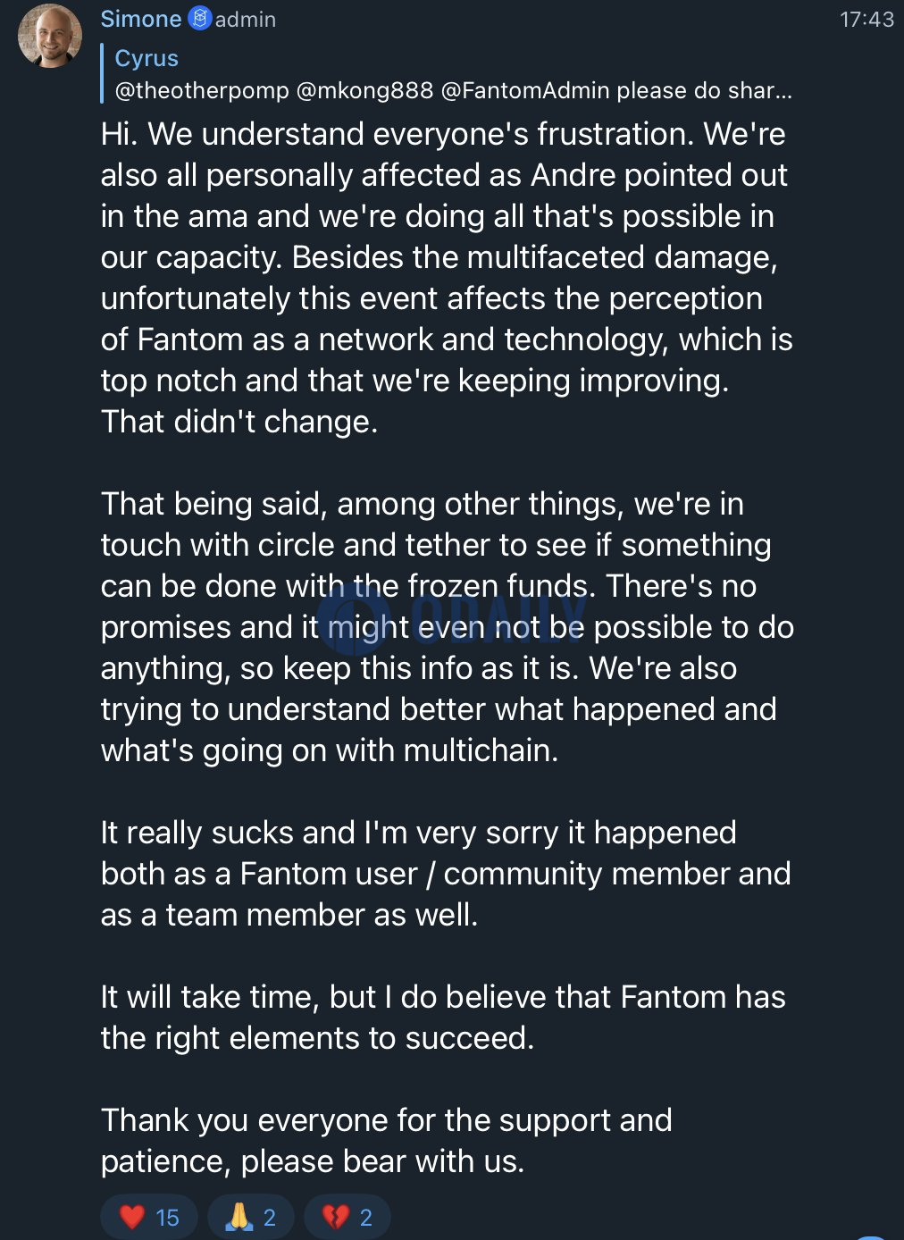Tap the @theotherpomp mention in the quote

click(x=202, y=90)
